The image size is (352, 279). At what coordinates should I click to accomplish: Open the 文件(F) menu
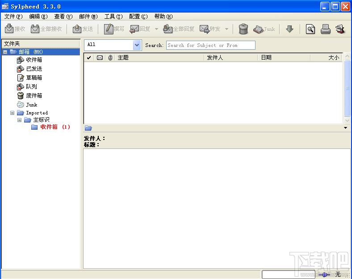click(13, 17)
